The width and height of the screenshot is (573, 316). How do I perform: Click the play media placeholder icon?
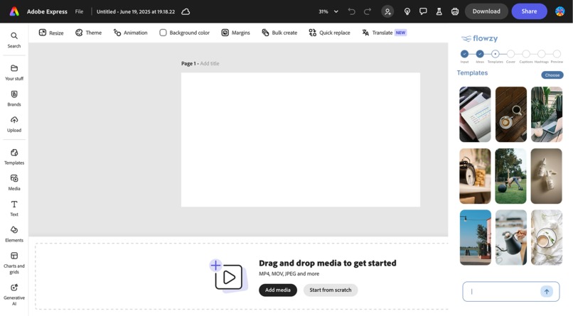point(228,277)
